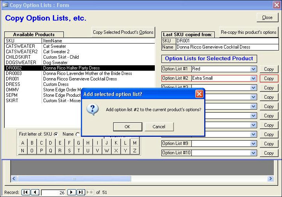Image resolution: width=282 pixels, height=197 pixels.
Task: Select the CATSWEATER2 product row
Action: (x=79, y=52)
